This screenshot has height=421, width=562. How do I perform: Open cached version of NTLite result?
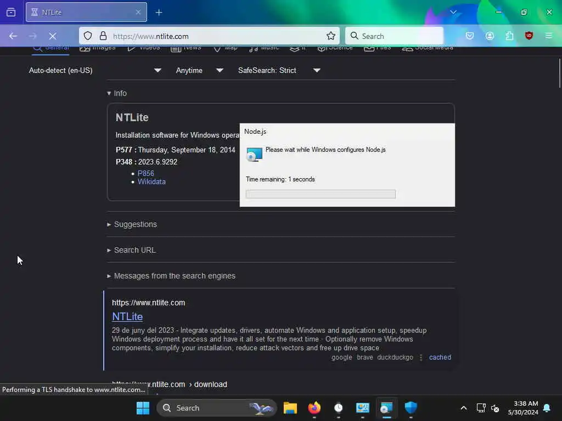coord(440,357)
